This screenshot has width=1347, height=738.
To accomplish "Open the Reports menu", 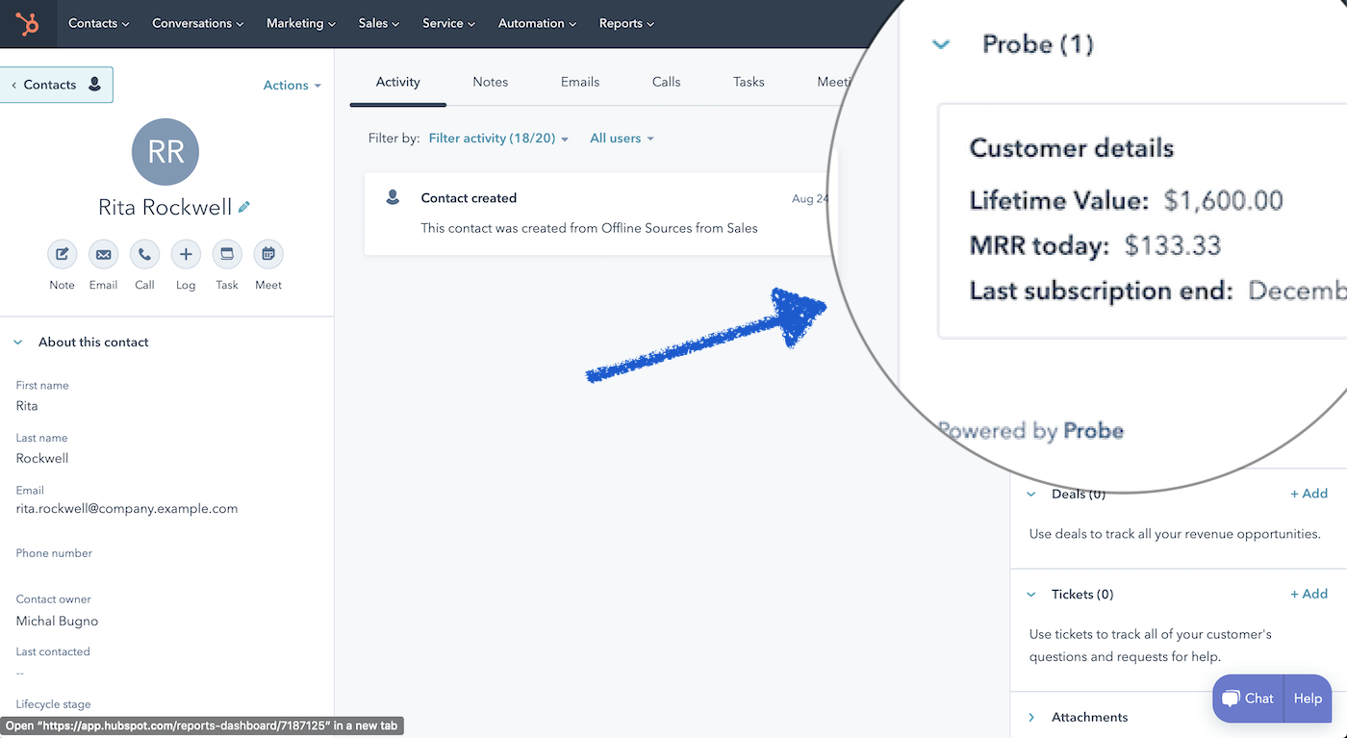I will [626, 23].
